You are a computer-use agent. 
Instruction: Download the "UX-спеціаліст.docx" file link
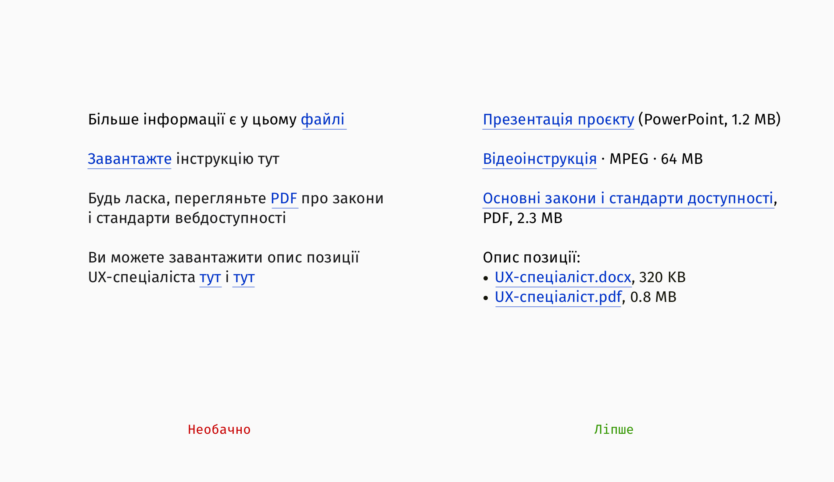[563, 277]
